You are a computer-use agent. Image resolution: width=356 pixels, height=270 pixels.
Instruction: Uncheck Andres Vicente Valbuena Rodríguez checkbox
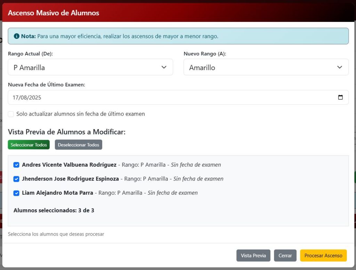16,165
